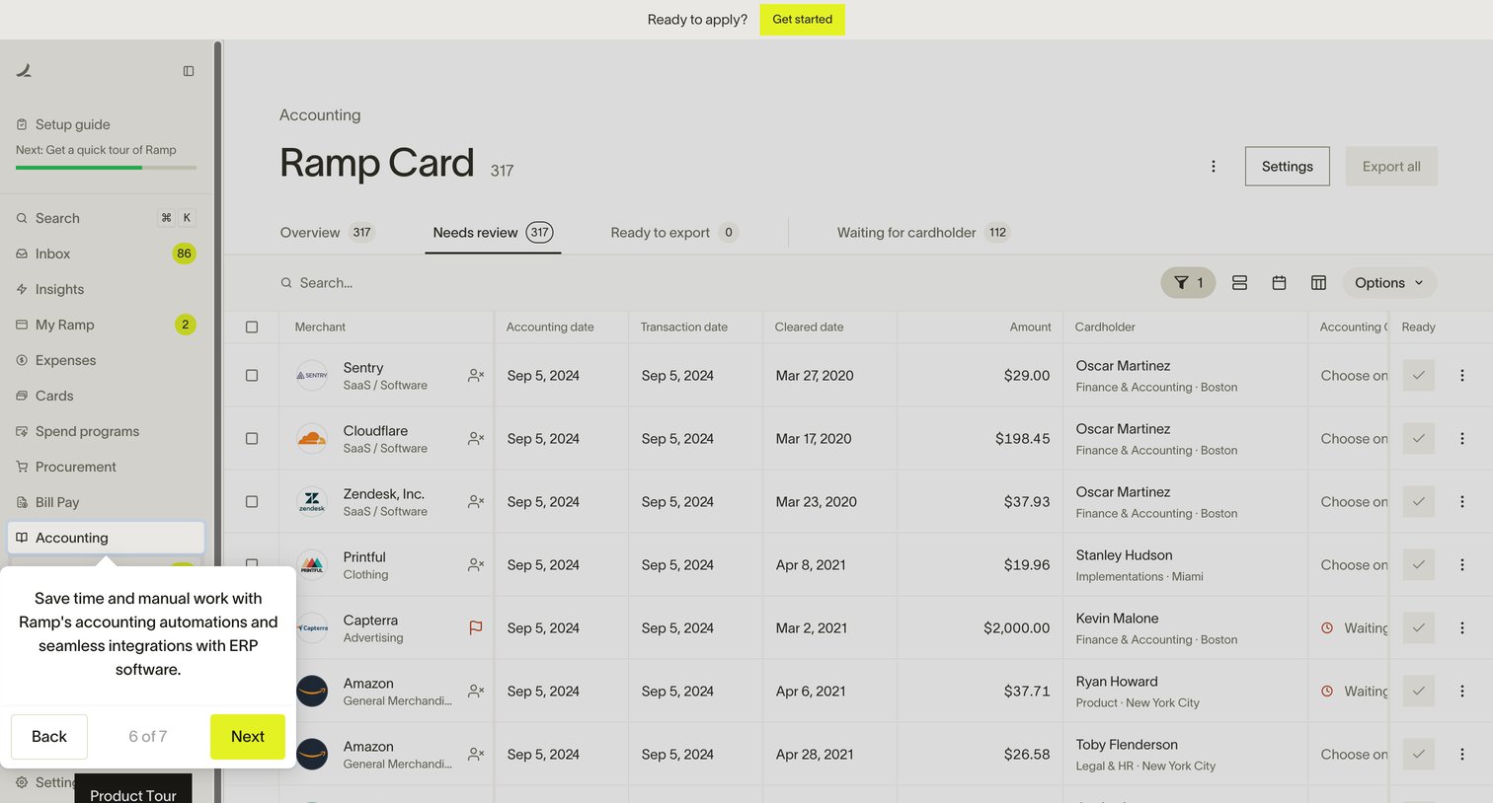This screenshot has width=1493, height=803.
Task: Open the row menu for the Printful transaction
Action: click(x=1462, y=565)
